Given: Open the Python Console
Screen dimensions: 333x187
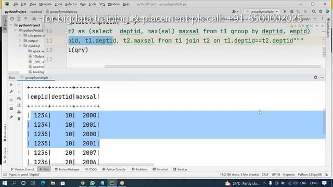Looking at the screenshot, I should [x=113, y=169].
